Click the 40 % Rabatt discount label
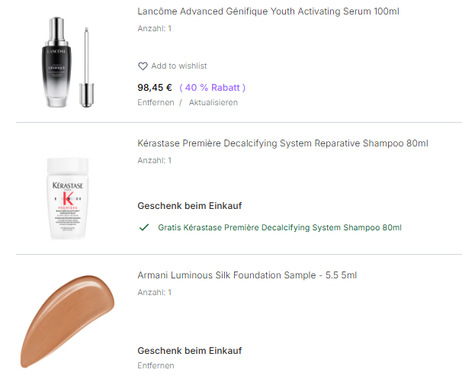The height and width of the screenshot is (376, 462). click(213, 87)
